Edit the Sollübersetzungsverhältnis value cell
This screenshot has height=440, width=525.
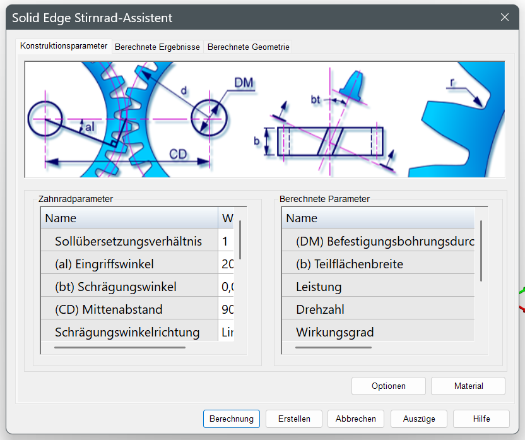coord(226,241)
